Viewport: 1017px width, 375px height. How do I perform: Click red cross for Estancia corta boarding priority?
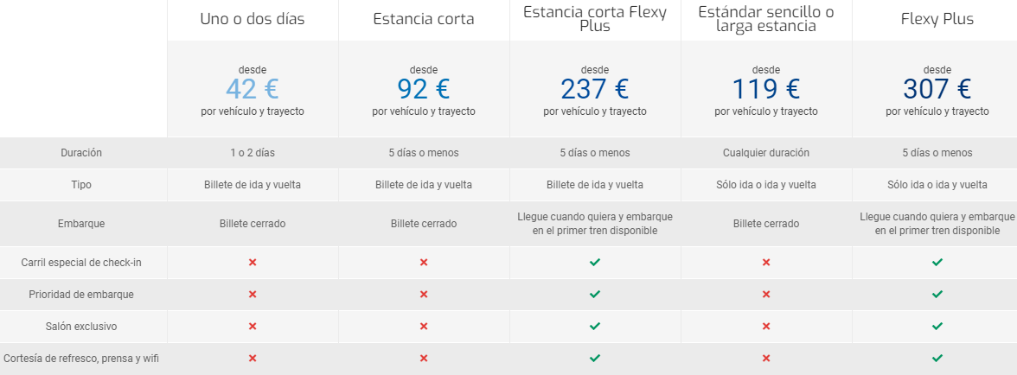[424, 294]
